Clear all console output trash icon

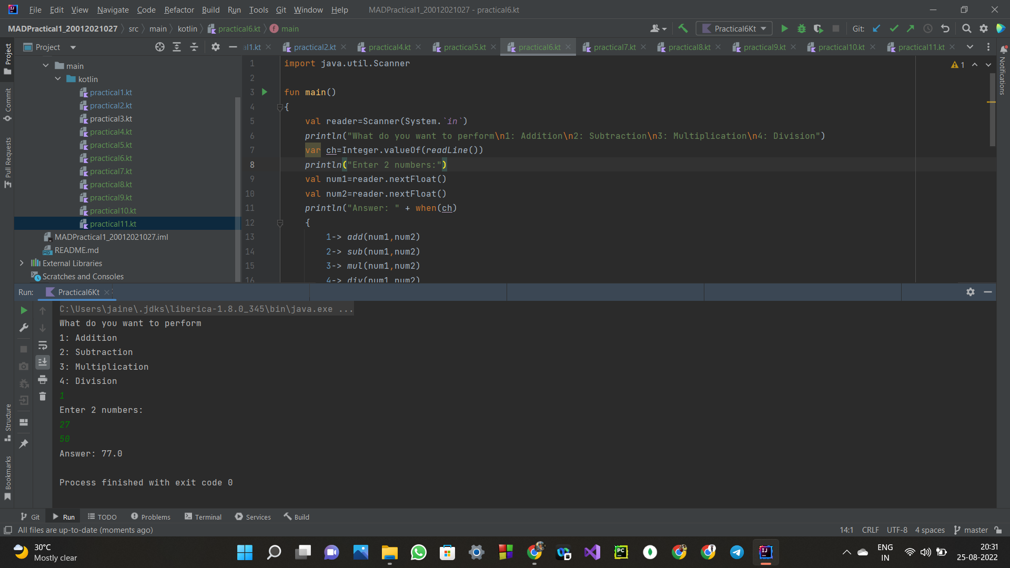(x=43, y=396)
